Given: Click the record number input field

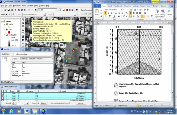Looking at the screenshot, I should [x=20, y=103].
